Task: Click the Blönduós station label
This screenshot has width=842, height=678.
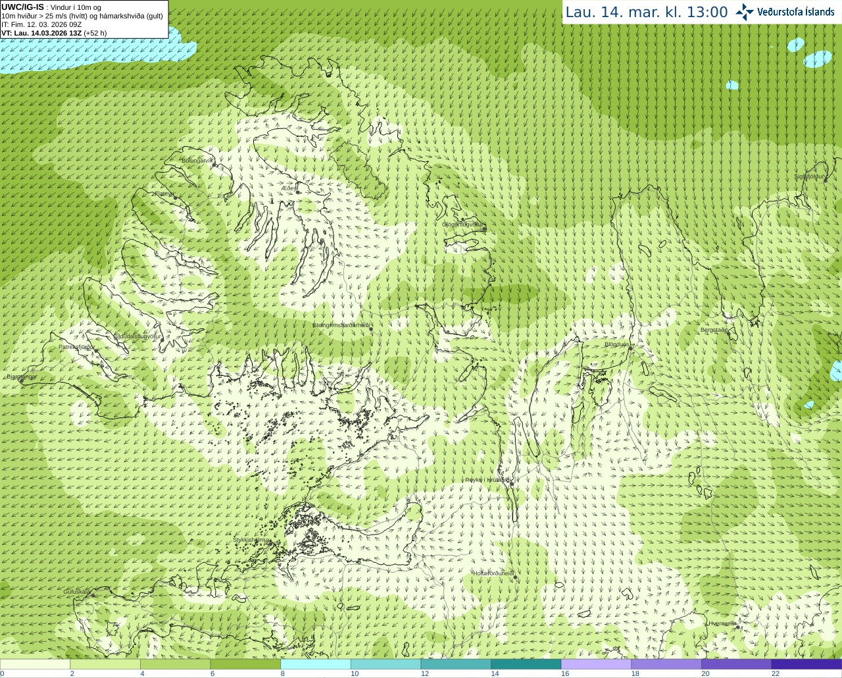Action: coord(617,344)
